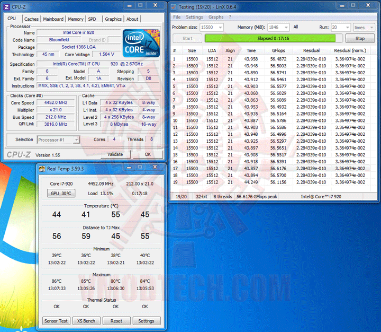Click the Intel Core i7 logo in CPU-Z

[141, 43]
